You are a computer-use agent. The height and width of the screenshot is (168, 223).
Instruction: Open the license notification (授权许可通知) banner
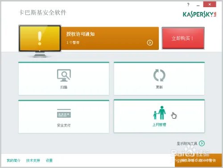(110, 38)
